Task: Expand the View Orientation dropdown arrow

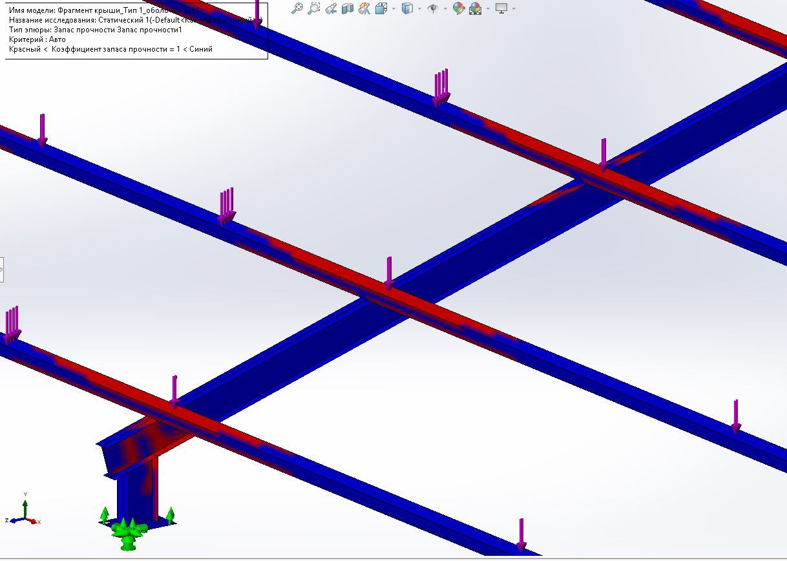Action: pos(393,9)
